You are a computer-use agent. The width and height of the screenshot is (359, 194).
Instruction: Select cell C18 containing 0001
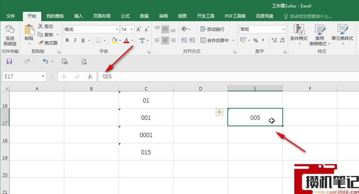(146, 135)
